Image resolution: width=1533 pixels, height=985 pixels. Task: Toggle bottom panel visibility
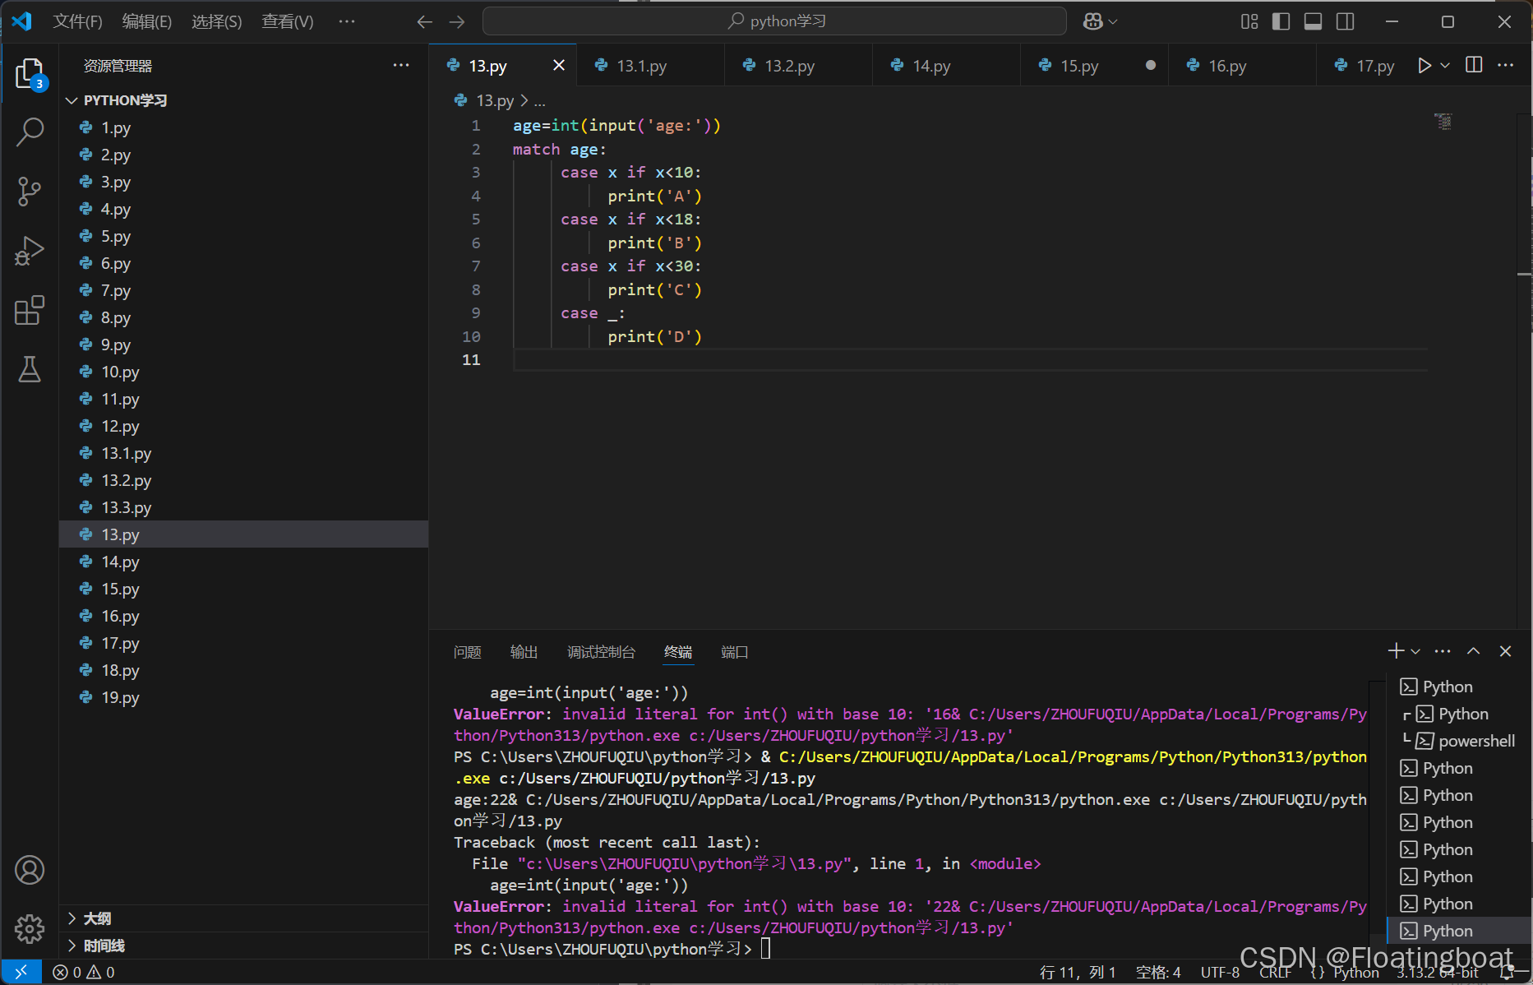(1313, 21)
